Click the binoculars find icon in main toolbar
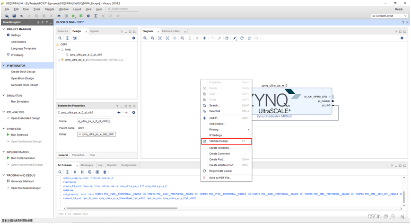 click(x=59, y=16)
